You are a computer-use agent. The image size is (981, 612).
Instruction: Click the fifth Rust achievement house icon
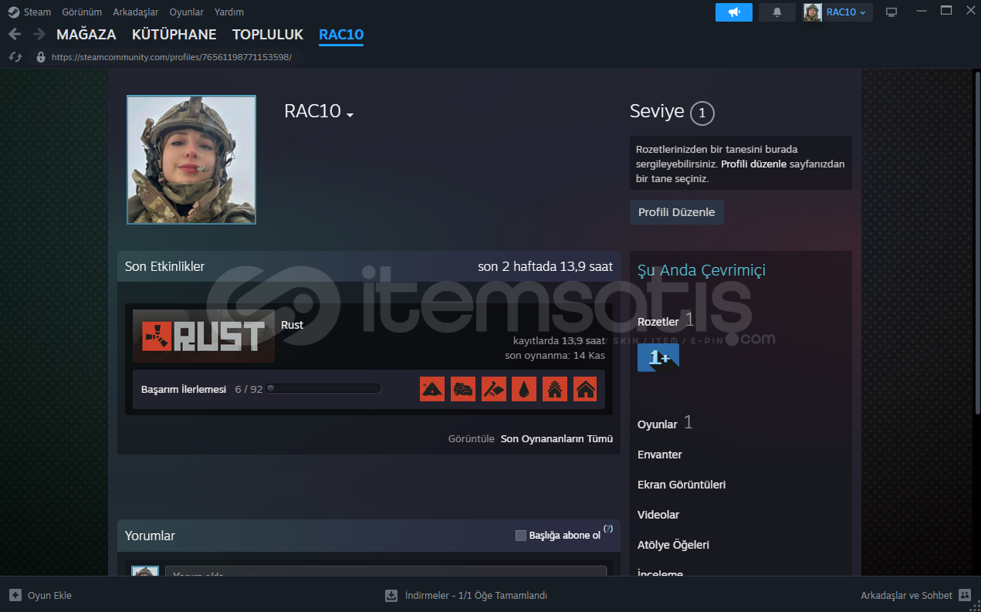(x=555, y=389)
